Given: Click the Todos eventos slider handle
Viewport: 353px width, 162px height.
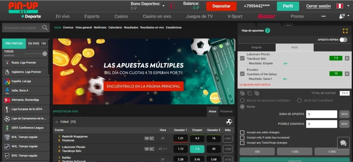Looking at the screenshot, I should point(45,54).
